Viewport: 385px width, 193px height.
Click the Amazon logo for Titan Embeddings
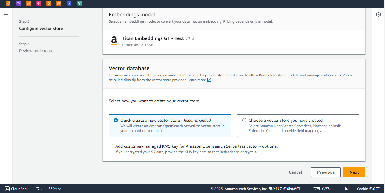pos(114,41)
